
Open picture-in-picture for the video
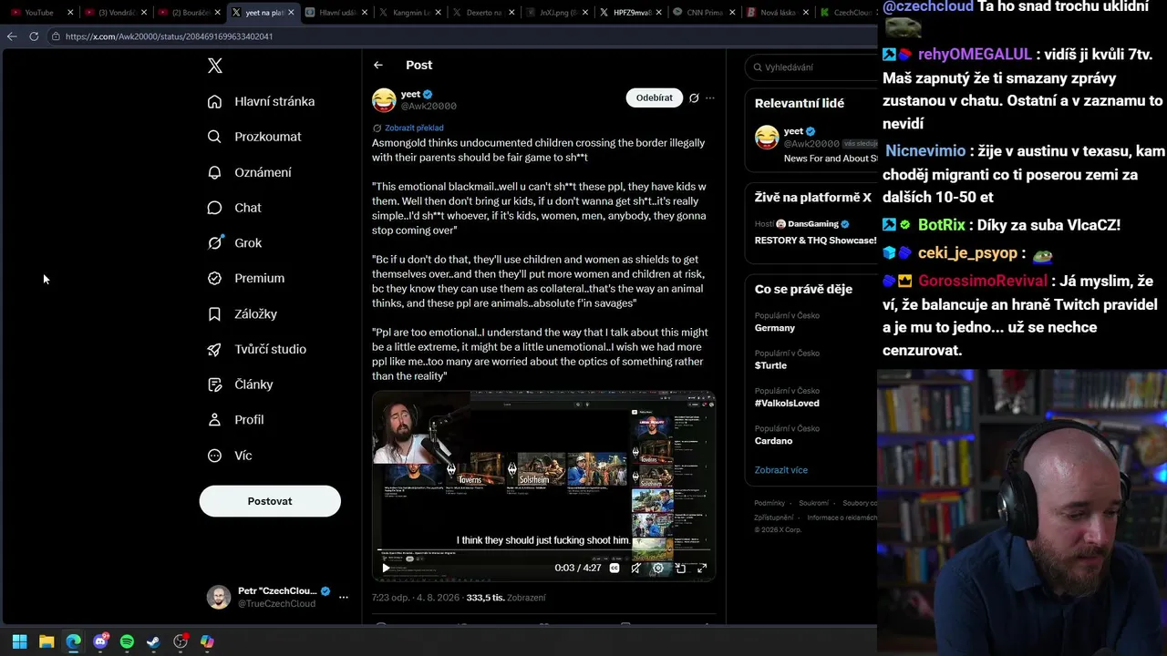coord(680,568)
